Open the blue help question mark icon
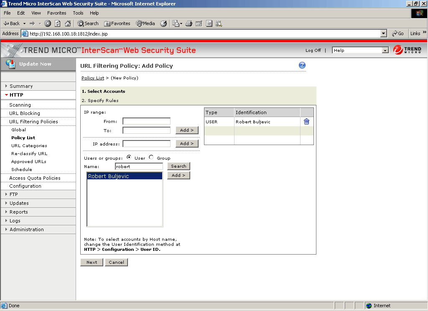Screen dimensions: 428x311 (302, 65)
